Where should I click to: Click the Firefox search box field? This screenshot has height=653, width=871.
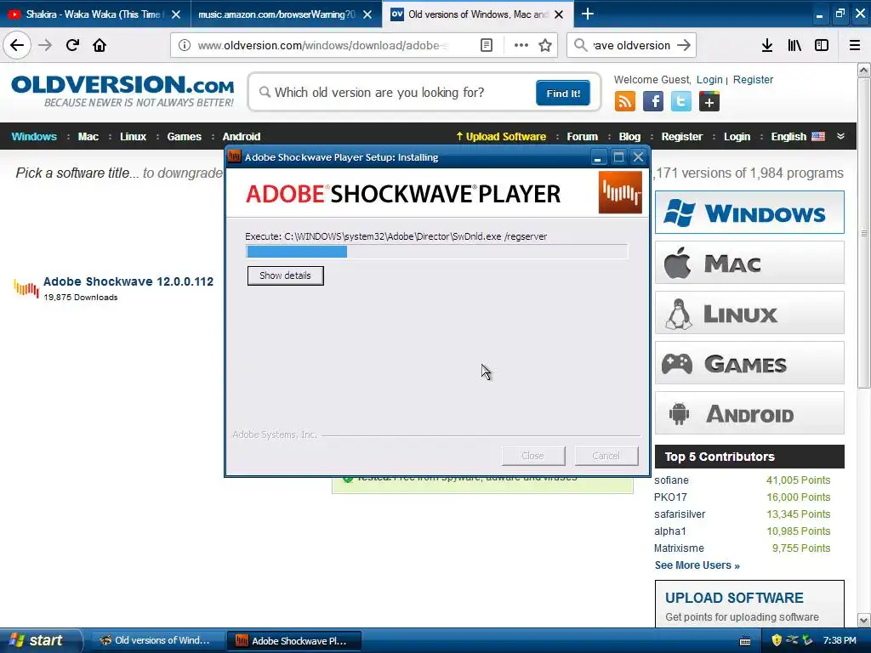(x=631, y=45)
